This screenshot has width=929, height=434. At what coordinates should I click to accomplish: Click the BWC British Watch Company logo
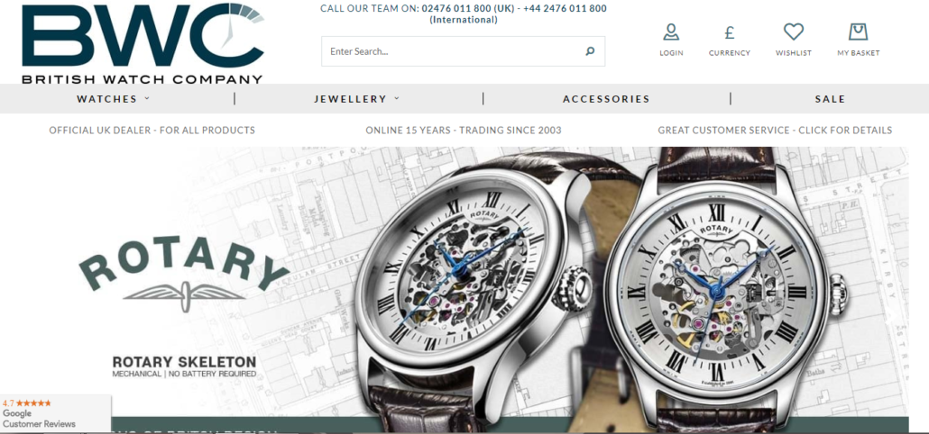coord(143,43)
